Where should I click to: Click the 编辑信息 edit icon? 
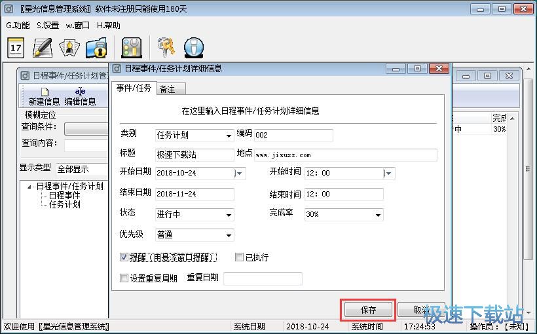tap(80, 92)
